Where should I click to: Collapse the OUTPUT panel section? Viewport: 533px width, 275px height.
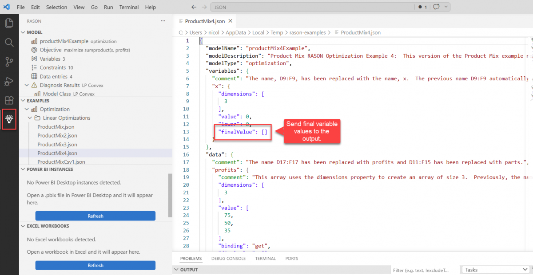176,270
